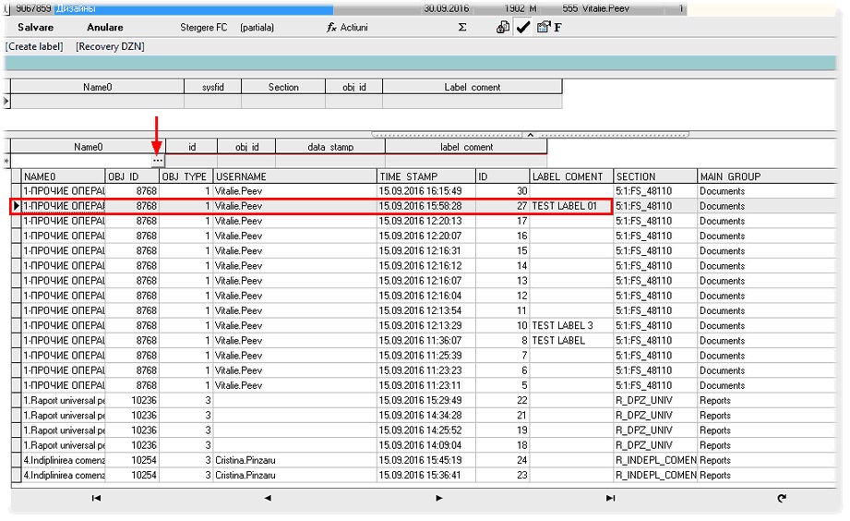Sort by OBJ ID column header
Image resolution: width=850 pixels, height=521 pixels.
pos(132,176)
